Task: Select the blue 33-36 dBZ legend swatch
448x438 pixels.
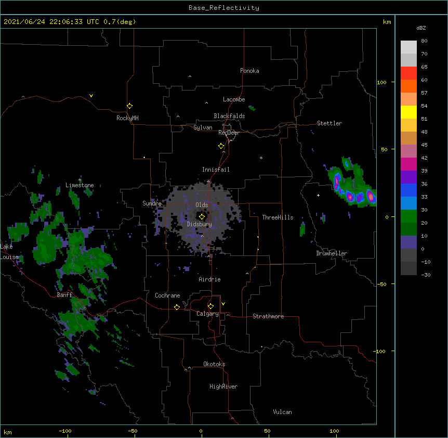Action: click(x=409, y=190)
